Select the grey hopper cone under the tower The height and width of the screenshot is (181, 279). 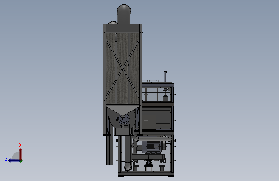click(123, 110)
